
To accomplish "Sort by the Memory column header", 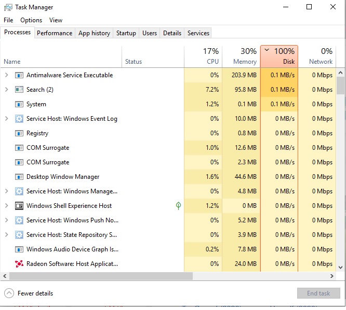I will 241,57.
